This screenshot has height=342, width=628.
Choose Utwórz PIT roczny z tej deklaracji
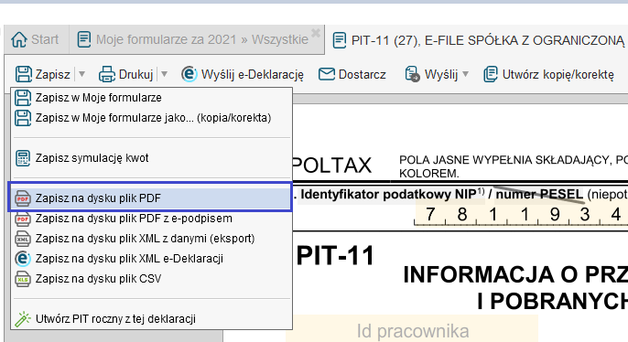150,319
